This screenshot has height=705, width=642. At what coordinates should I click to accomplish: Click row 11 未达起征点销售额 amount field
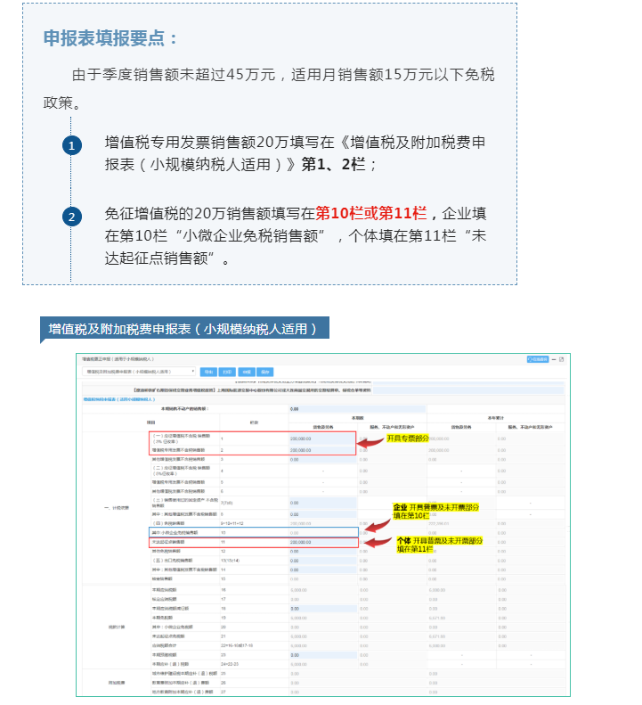point(322,541)
